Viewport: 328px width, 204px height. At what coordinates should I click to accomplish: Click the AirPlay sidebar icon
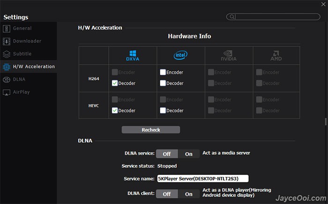(7, 92)
